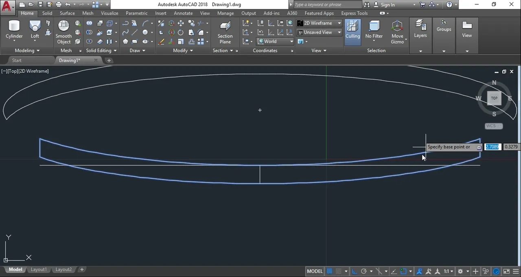This screenshot has width=521, height=277.
Task: Activate the Move tool in Modify panel
Action: pos(181,24)
